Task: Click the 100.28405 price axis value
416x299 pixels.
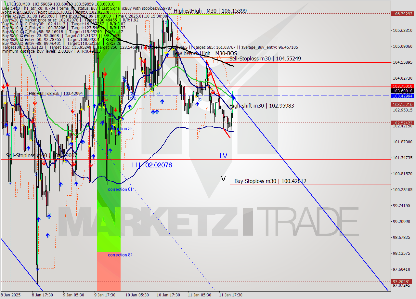Action: pos(403,190)
